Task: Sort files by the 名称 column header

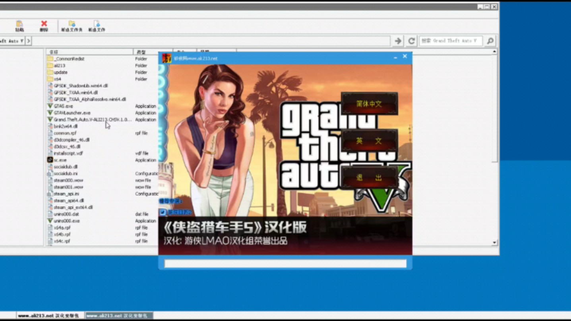Action: pos(89,52)
